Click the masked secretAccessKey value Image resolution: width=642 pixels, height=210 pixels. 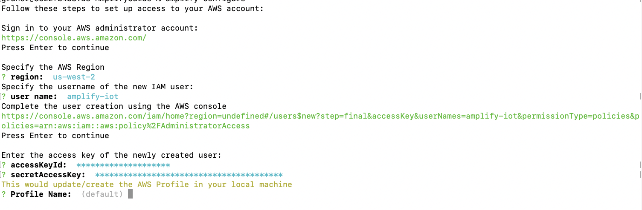(x=189, y=175)
